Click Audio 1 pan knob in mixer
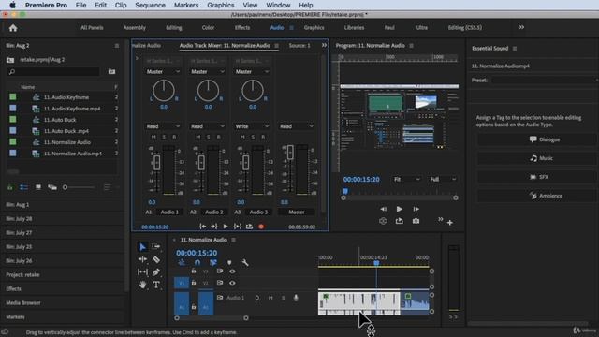Screen dimensions: 599x337 pos(164,91)
